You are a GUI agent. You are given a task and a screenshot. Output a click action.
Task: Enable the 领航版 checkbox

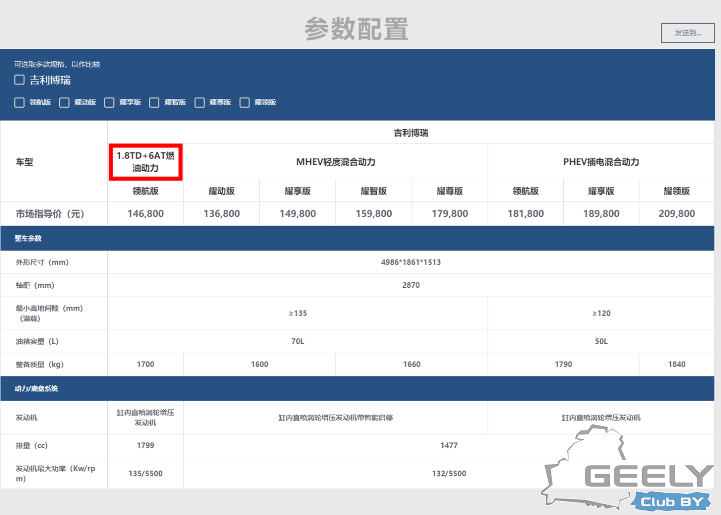click(20, 102)
